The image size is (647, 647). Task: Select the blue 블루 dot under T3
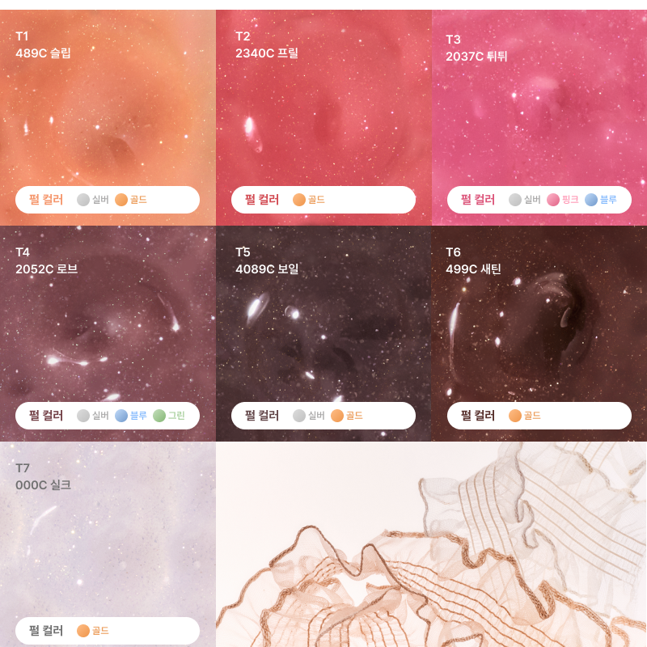click(591, 200)
